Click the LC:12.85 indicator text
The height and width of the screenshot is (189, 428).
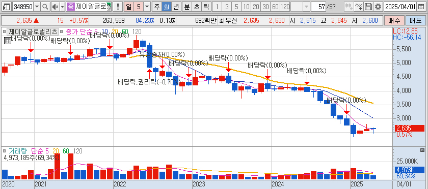pyautogui.click(x=405, y=31)
